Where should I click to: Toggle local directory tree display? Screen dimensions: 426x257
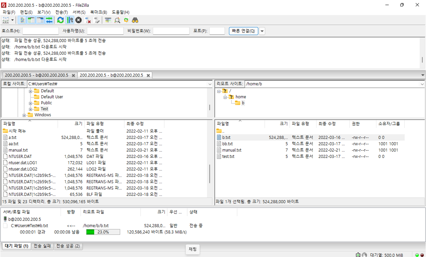[32, 20]
